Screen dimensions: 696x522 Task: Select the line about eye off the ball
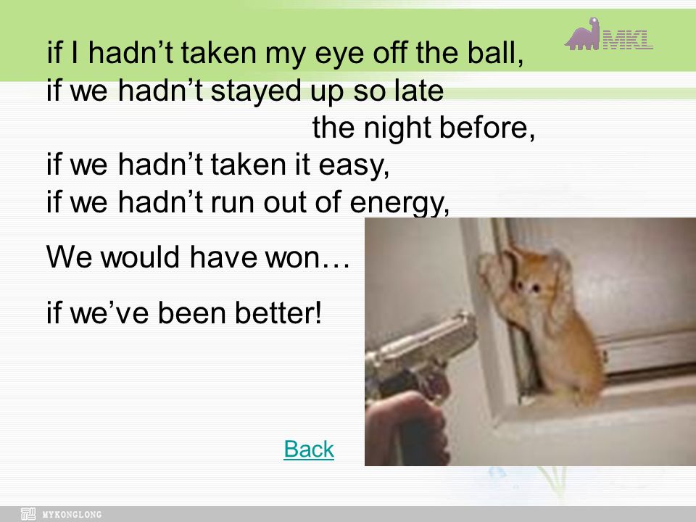[285, 53]
